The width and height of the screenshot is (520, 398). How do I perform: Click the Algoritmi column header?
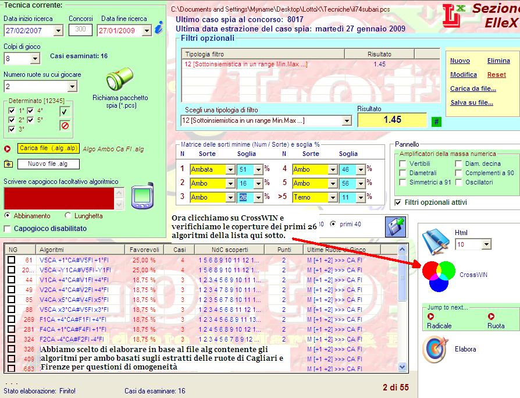pyautogui.click(x=80, y=250)
